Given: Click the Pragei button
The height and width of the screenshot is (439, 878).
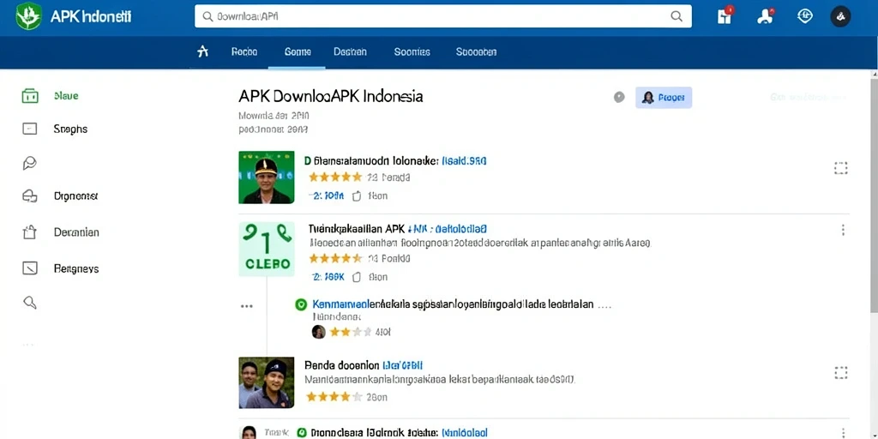Looking at the screenshot, I should 664,98.
